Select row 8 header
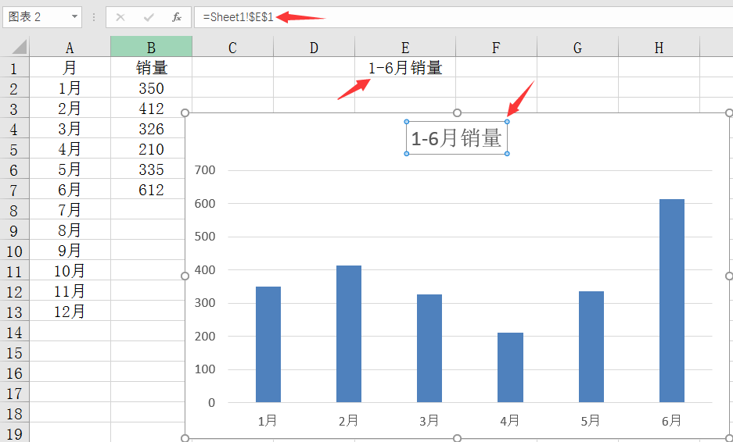The height and width of the screenshot is (442, 733). point(15,211)
